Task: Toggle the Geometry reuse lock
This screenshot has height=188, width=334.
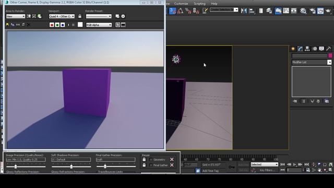Action: [x=144, y=159]
